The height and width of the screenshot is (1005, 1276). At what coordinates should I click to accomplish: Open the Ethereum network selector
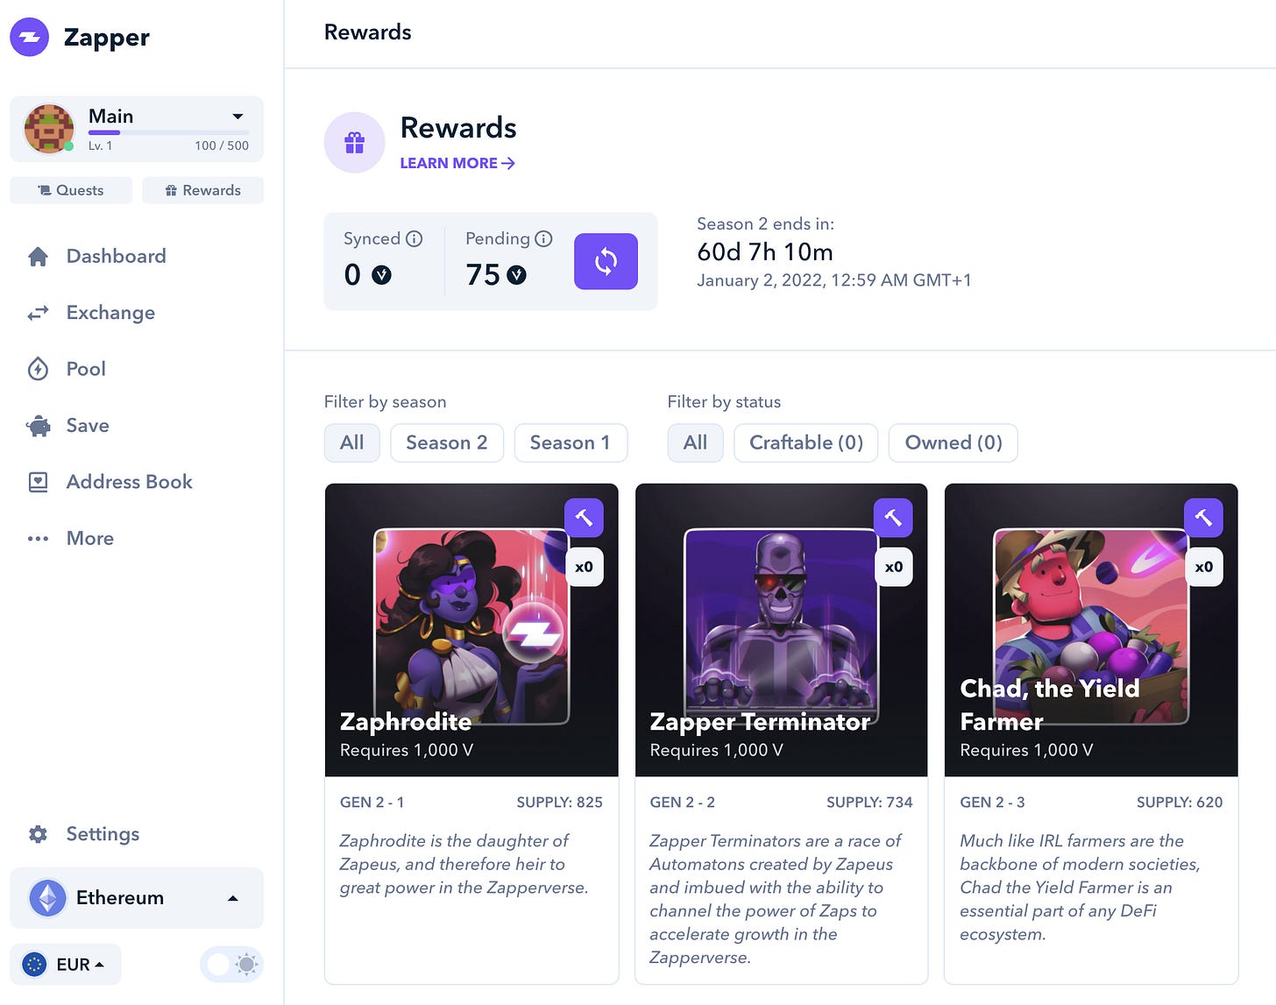137,898
